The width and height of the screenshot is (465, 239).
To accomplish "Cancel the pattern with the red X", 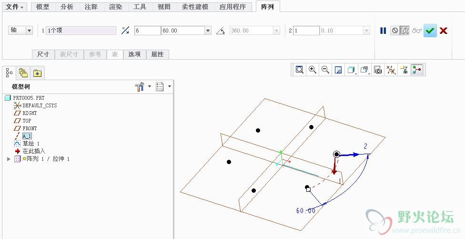I will pos(444,31).
